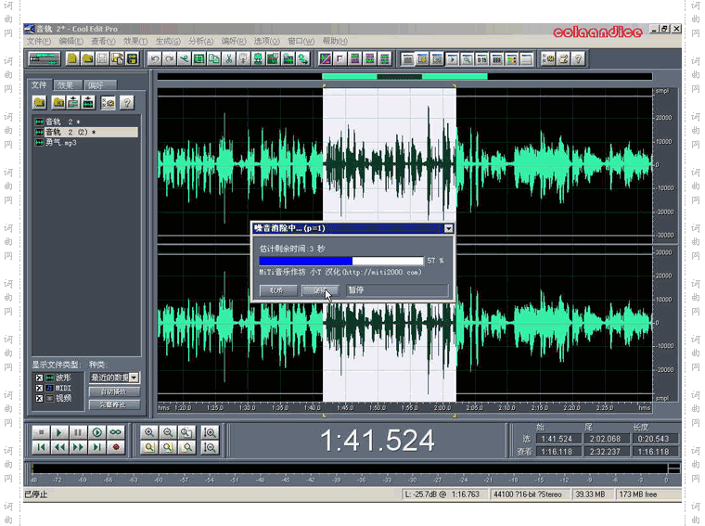The width and height of the screenshot is (705, 526).
Task: Click the Save floppy disk toolbar icon
Action: click(103, 58)
